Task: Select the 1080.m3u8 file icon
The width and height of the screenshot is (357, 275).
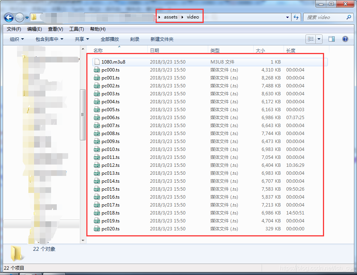Action: pos(97,62)
